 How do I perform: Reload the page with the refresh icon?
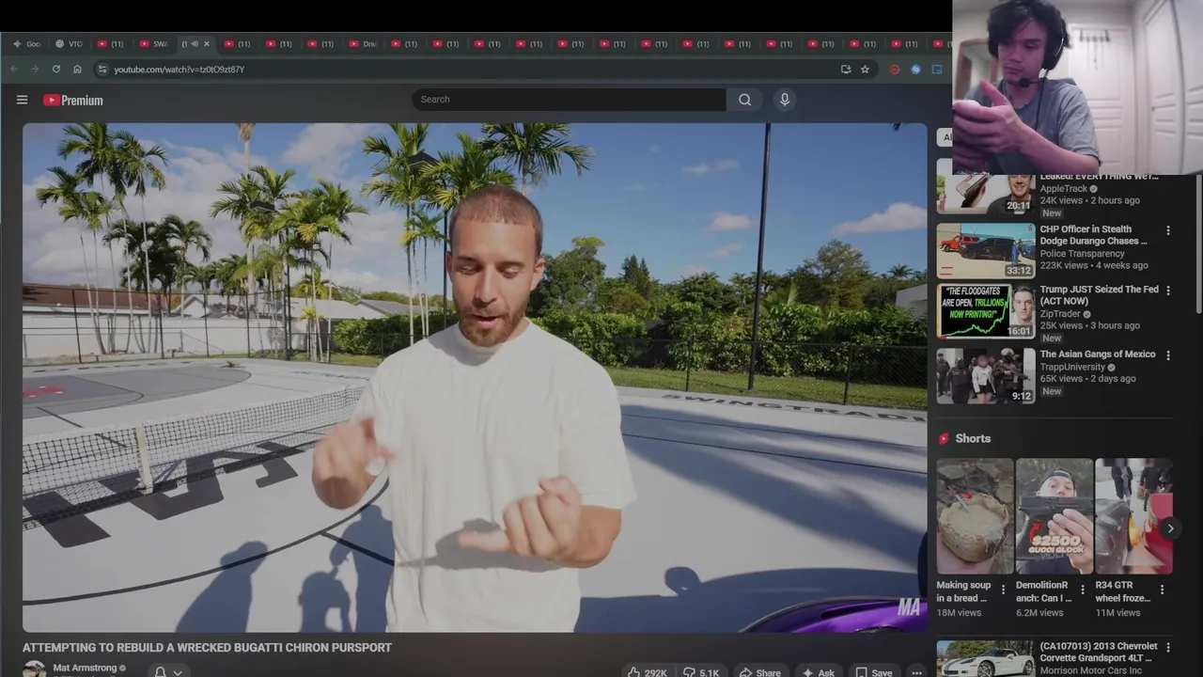pos(56,69)
